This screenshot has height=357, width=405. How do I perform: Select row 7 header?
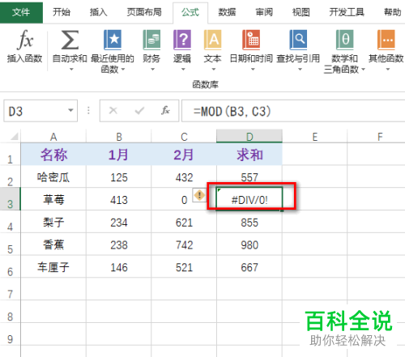(11, 289)
